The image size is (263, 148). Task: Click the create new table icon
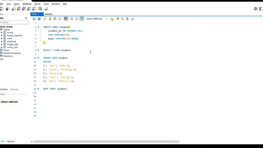pos(19,9)
